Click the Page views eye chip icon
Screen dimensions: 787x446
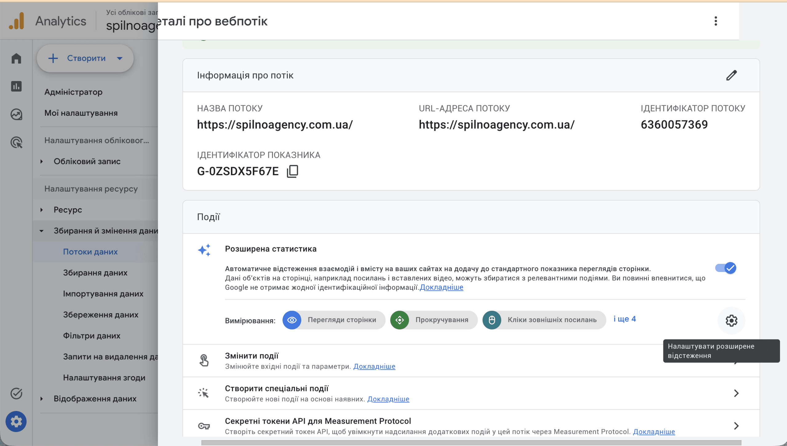(292, 320)
